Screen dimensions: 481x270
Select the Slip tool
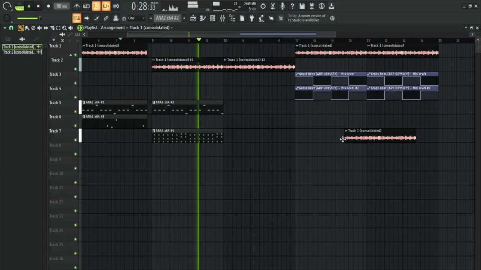pyautogui.click(x=45, y=28)
